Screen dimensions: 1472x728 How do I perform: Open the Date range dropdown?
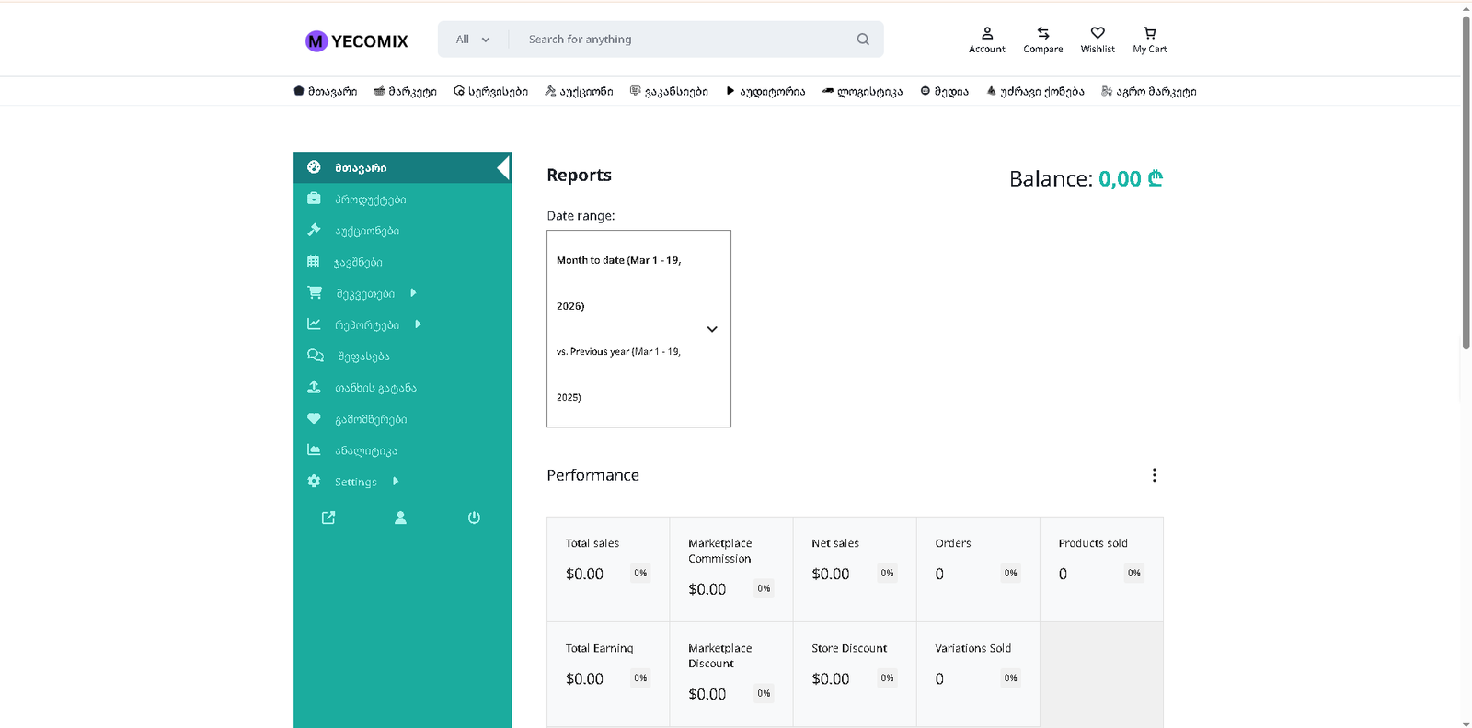[638, 328]
